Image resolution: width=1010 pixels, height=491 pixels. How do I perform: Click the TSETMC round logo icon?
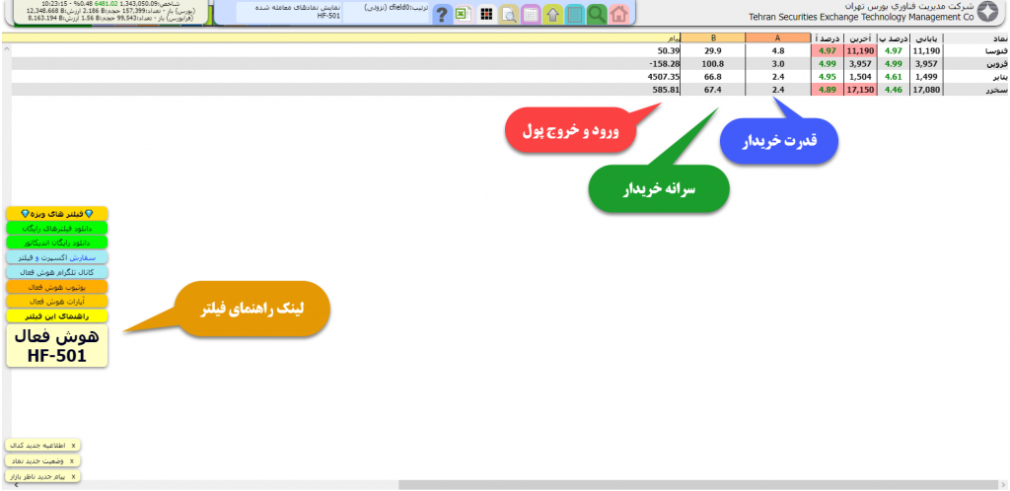[x=987, y=12]
